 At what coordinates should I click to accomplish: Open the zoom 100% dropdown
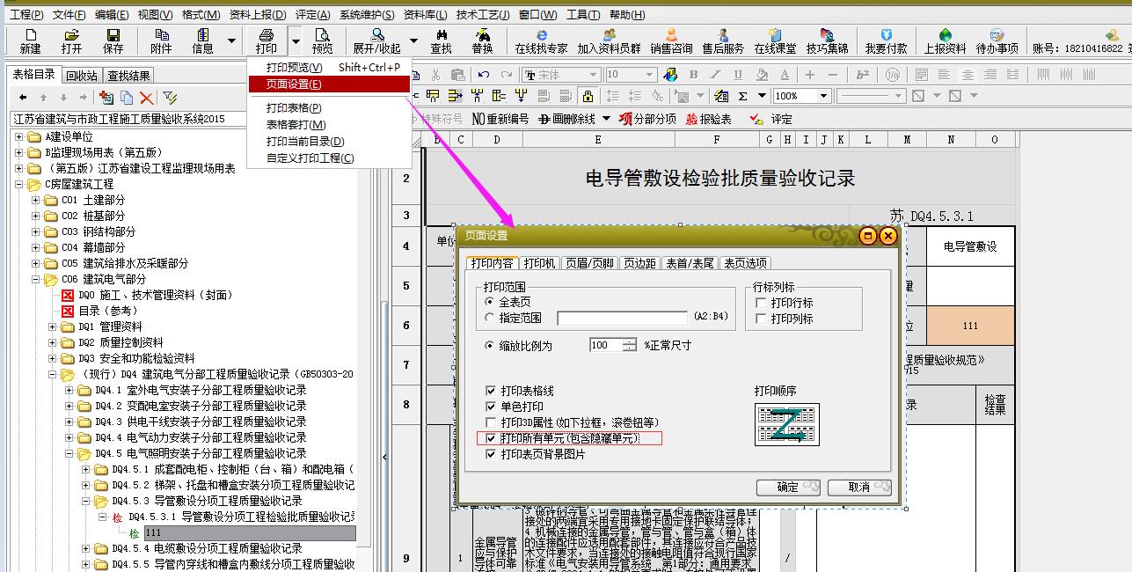tap(823, 96)
